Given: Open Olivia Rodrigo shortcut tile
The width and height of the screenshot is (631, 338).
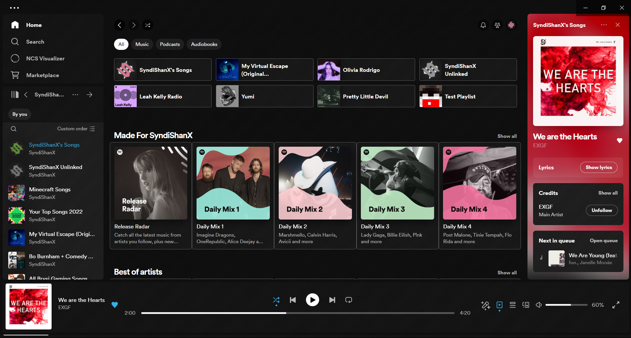Looking at the screenshot, I should (x=366, y=70).
